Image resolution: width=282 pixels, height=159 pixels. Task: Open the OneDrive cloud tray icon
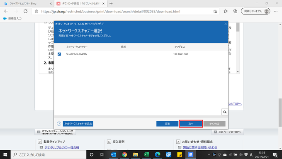click(225, 155)
